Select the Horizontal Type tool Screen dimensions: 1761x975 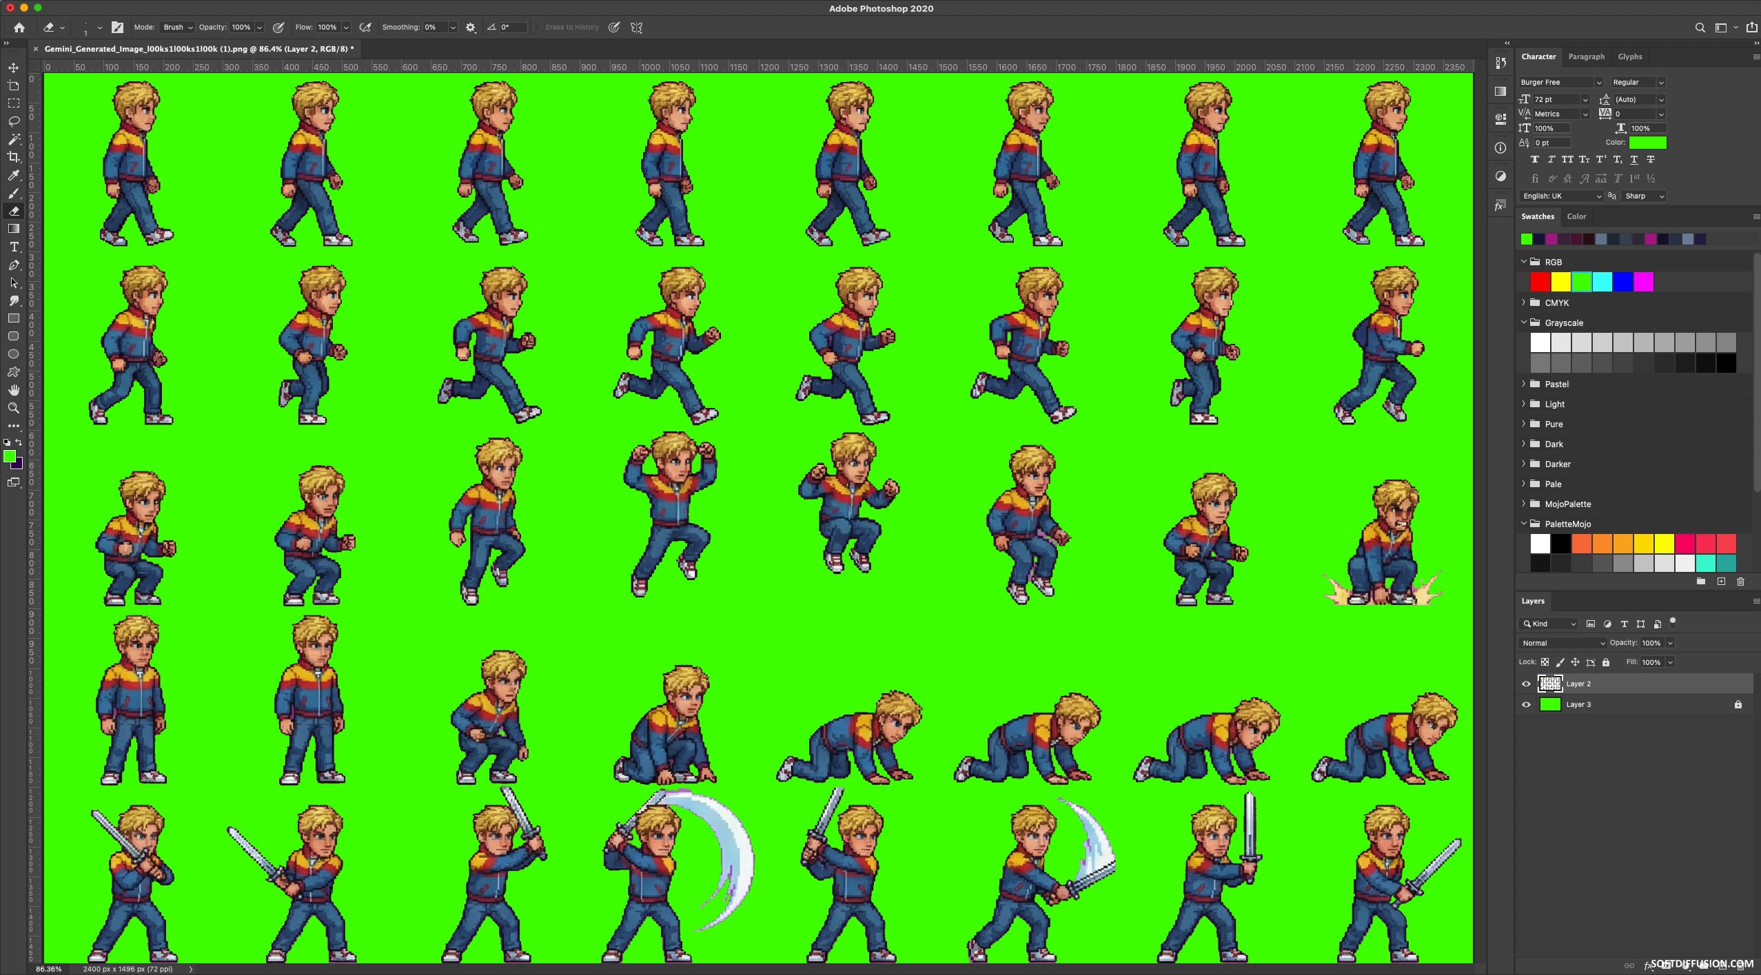point(13,247)
